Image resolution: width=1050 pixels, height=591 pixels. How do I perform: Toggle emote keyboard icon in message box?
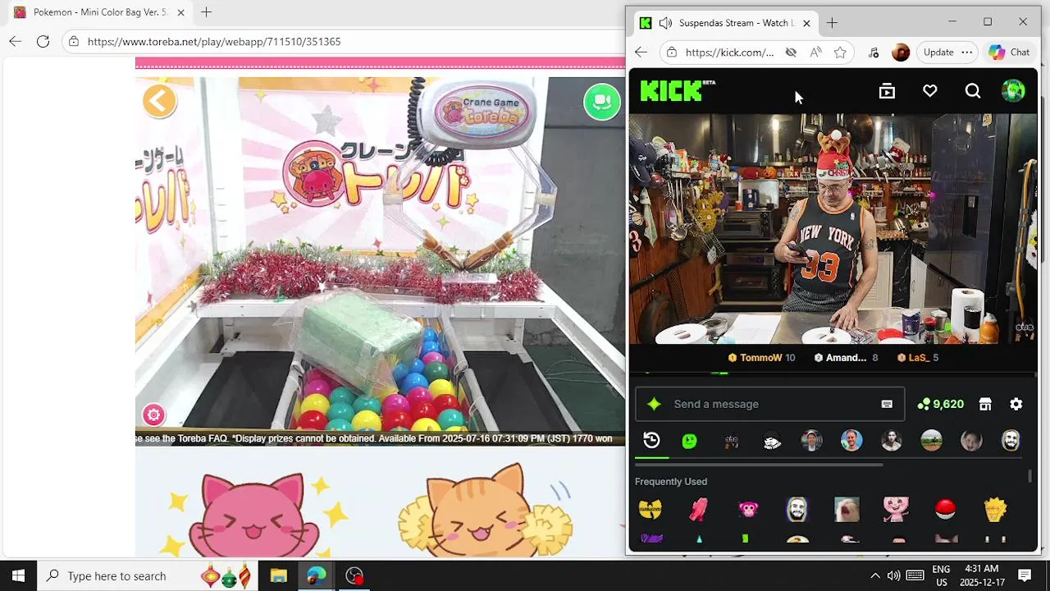click(886, 404)
